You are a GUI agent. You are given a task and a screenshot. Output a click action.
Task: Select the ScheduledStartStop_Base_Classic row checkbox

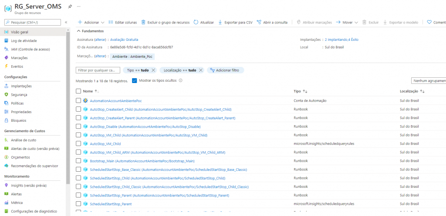78,170
